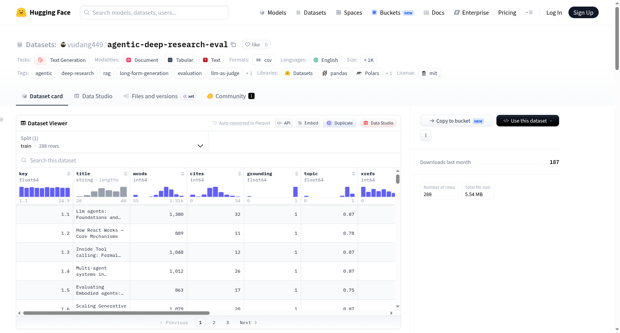This screenshot has width=620, height=333.
Task: Open the three-dot more options button
Action: click(426, 135)
